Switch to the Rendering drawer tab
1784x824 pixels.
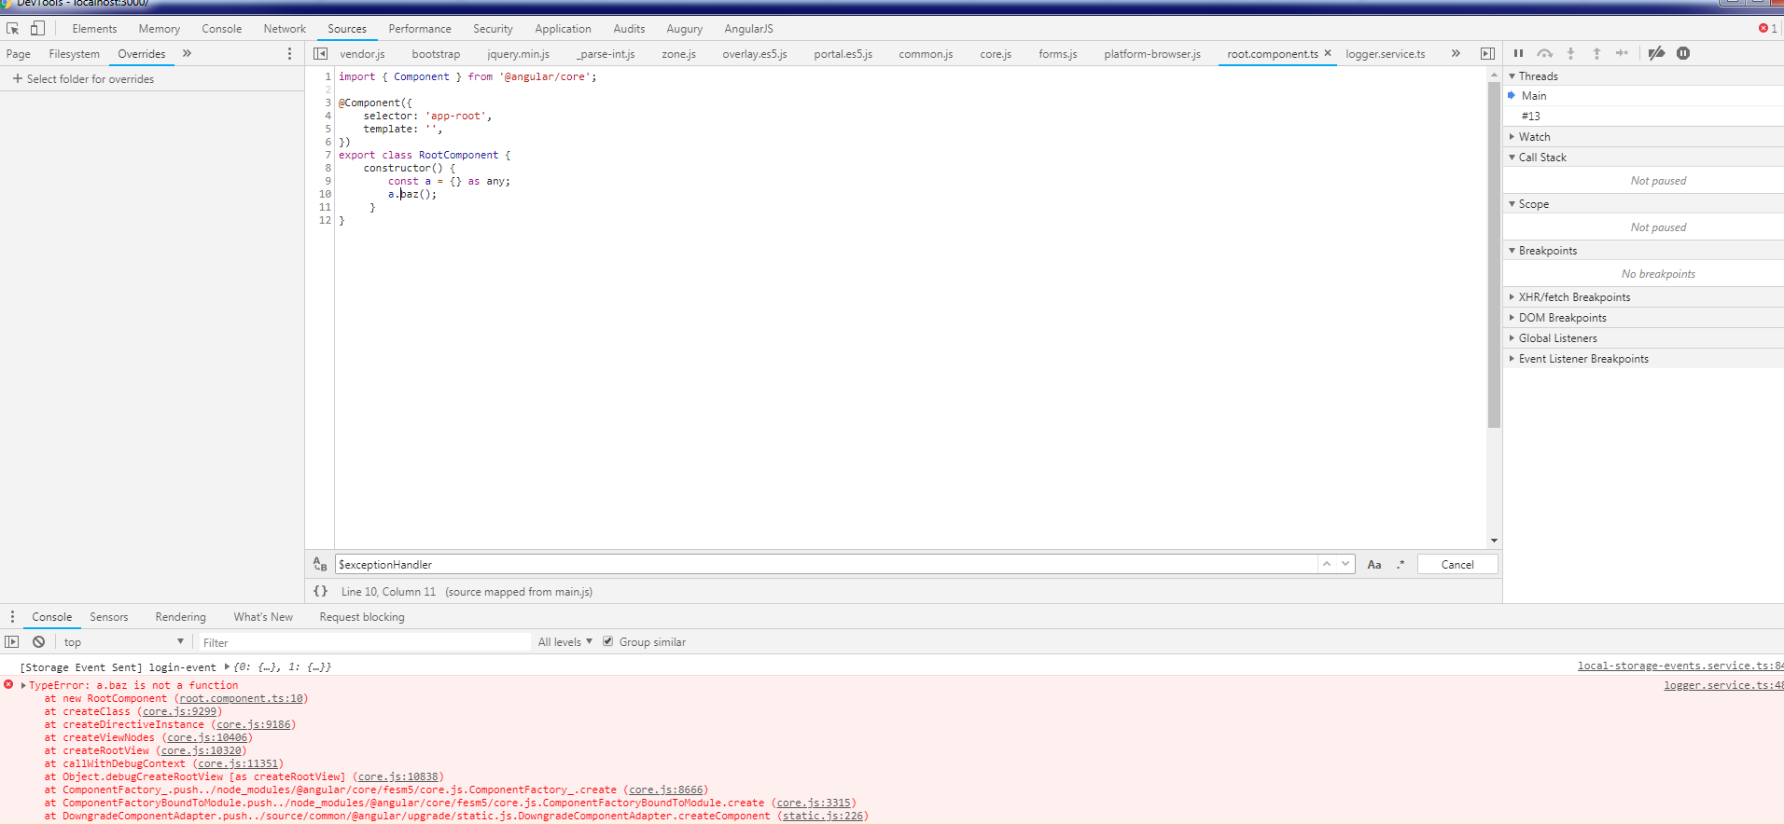click(180, 617)
